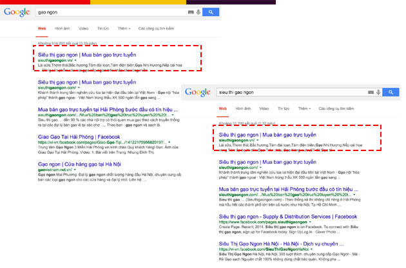This screenshot has height=268, width=406.
Task: Switch to Hình ảnh tab in 'gạo ngon' results
Action: pos(62,28)
